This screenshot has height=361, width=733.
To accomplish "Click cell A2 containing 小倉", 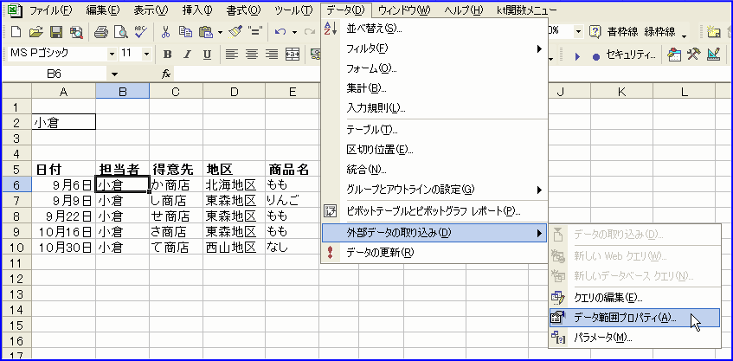I will tap(64, 123).
